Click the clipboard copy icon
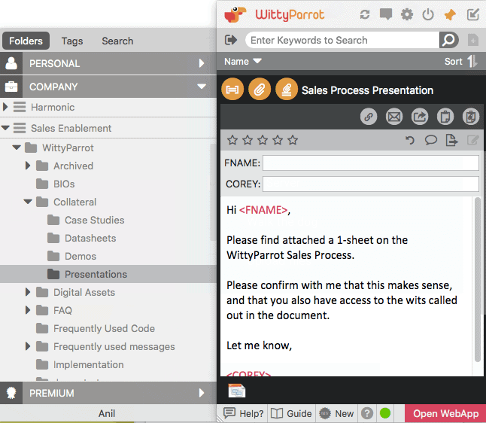This screenshot has height=423, width=486. pos(445,117)
